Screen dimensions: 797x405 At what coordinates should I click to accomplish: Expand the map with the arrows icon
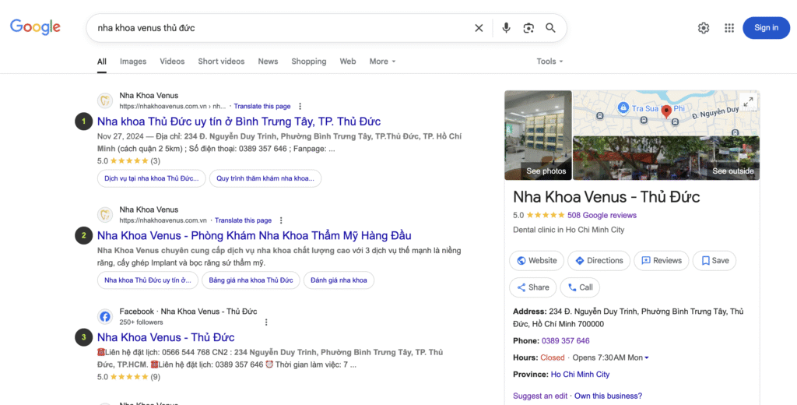point(748,102)
